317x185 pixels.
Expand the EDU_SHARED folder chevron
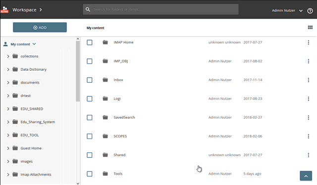(8, 109)
